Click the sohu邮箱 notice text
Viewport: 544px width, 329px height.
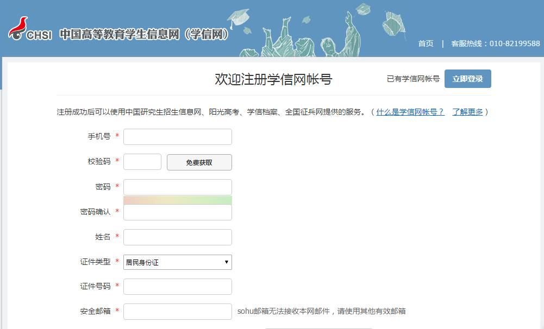click(x=321, y=311)
